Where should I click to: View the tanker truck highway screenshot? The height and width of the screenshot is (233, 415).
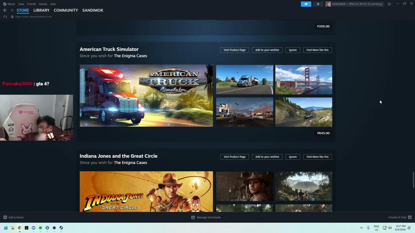coord(244,80)
